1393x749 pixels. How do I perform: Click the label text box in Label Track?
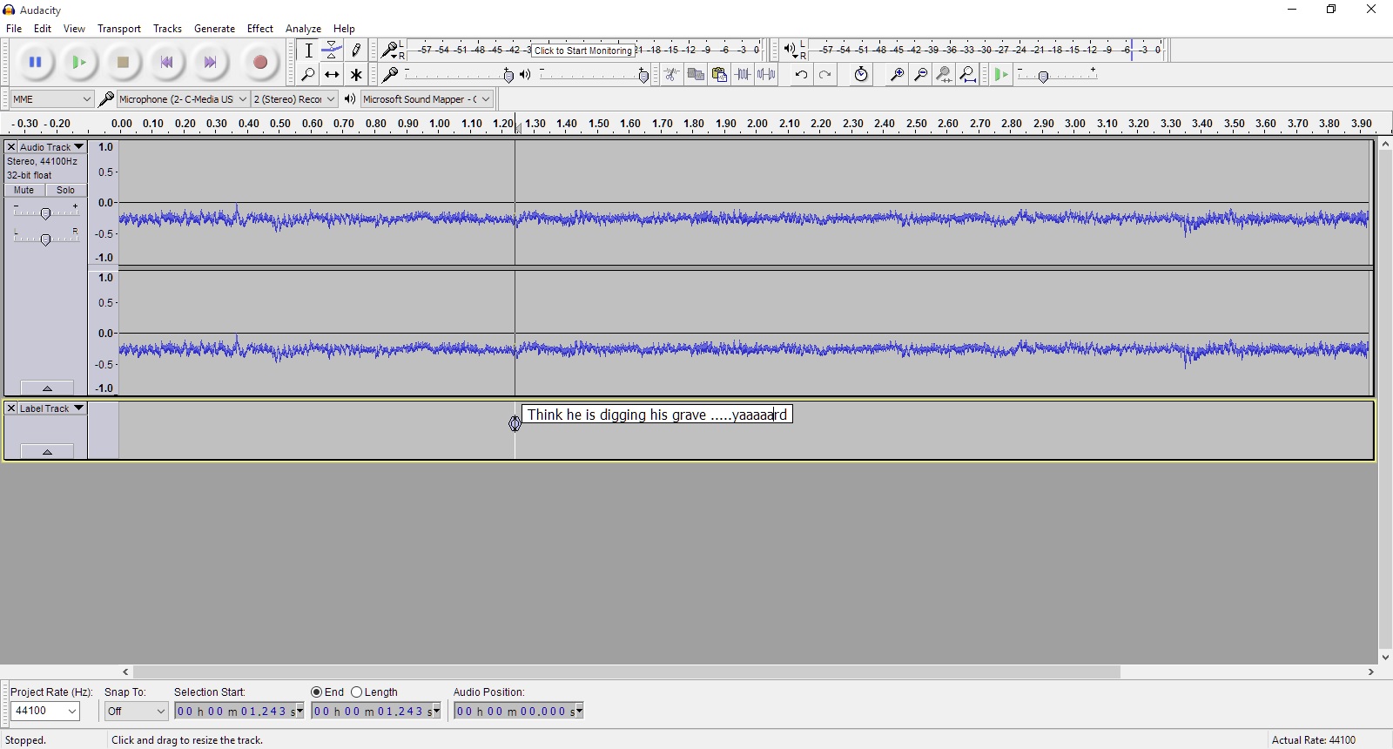(656, 415)
